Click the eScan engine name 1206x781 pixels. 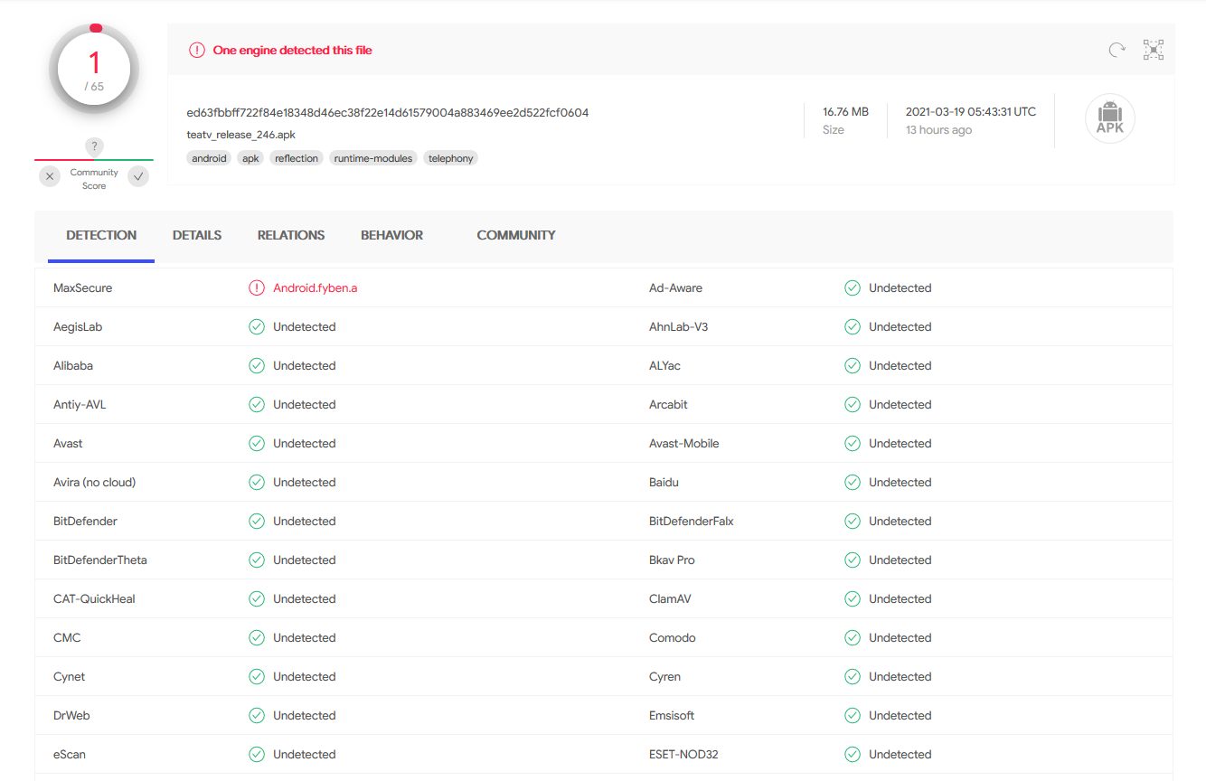click(x=70, y=755)
